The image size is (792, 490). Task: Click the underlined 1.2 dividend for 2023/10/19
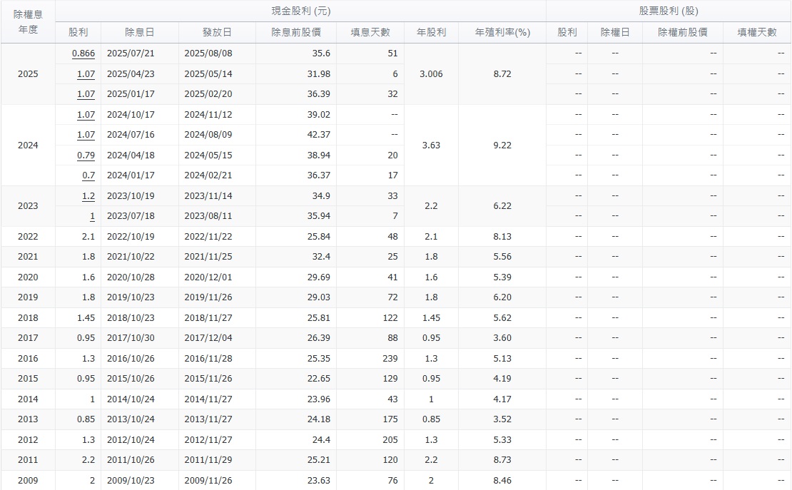(88, 196)
